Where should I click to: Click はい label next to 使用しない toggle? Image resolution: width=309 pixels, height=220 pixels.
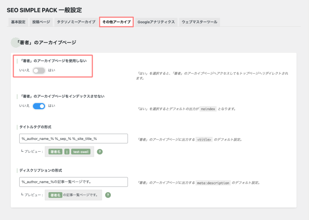point(51,70)
